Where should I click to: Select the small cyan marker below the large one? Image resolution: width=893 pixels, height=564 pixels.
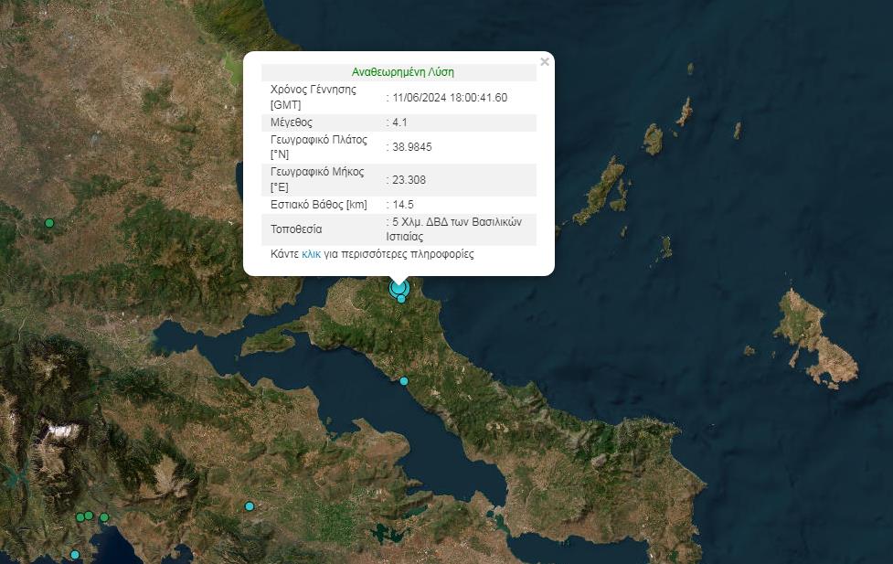click(x=401, y=299)
